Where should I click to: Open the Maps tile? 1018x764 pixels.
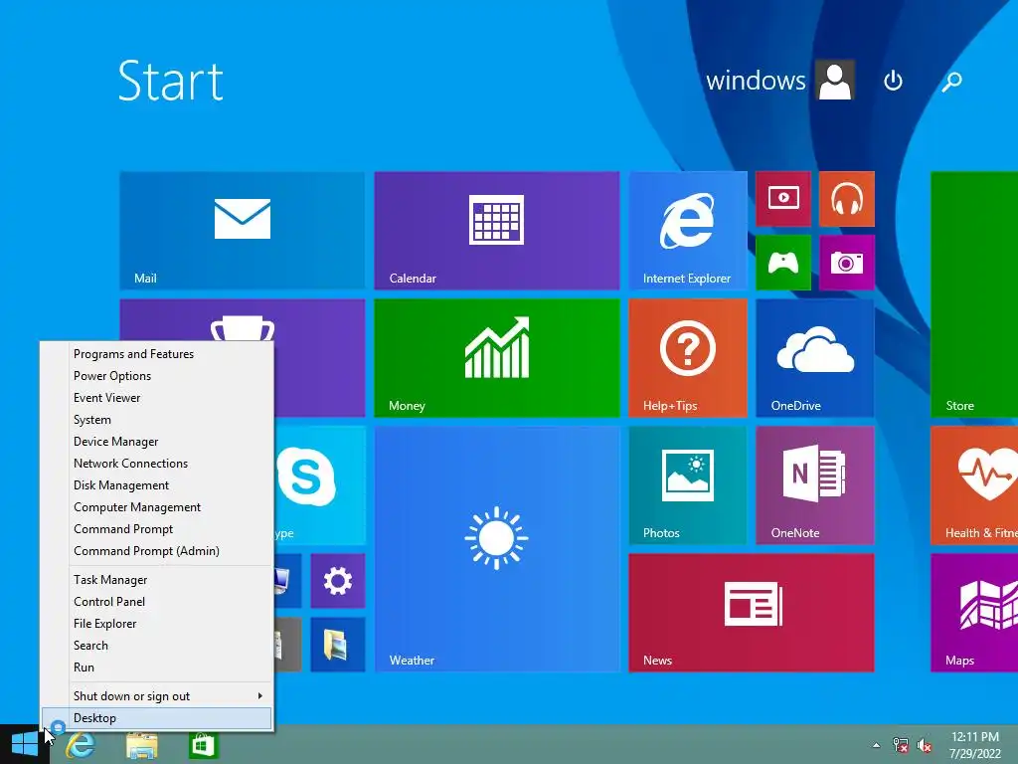point(974,613)
